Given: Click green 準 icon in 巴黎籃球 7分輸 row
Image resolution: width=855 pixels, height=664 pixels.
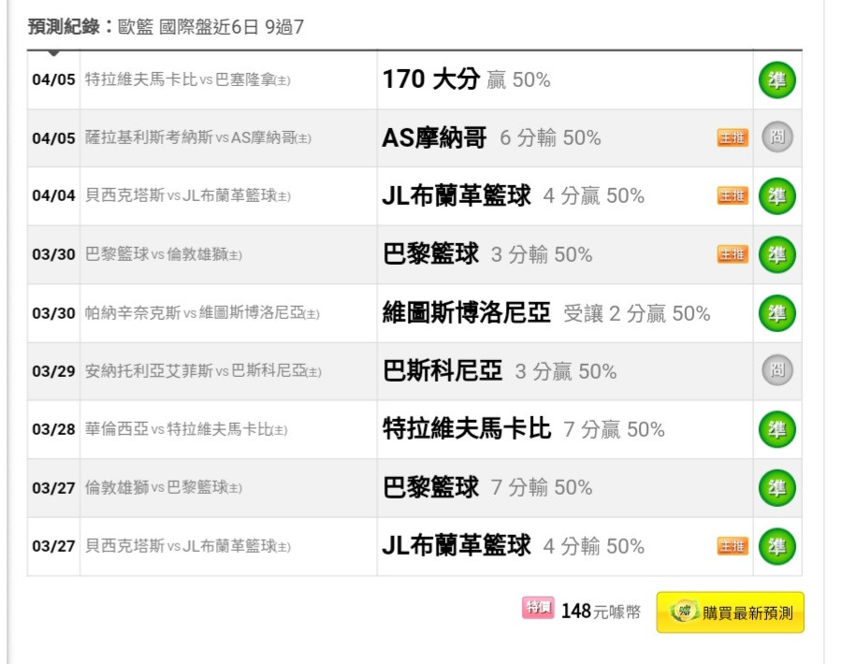Looking at the screenshot, I should [776, 487].
